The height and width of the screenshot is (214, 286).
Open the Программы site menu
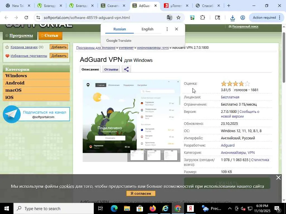[20, 35]
